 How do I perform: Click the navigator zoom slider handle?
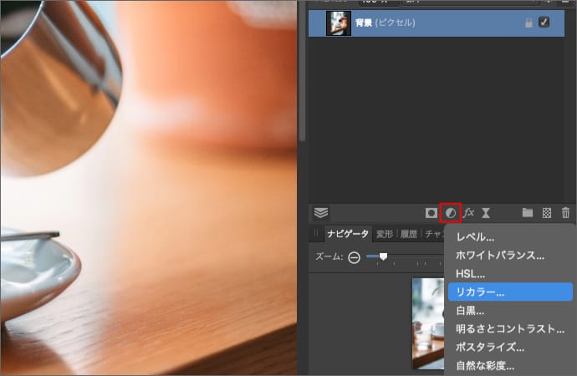pyautogui.click(x=383, y=257)
